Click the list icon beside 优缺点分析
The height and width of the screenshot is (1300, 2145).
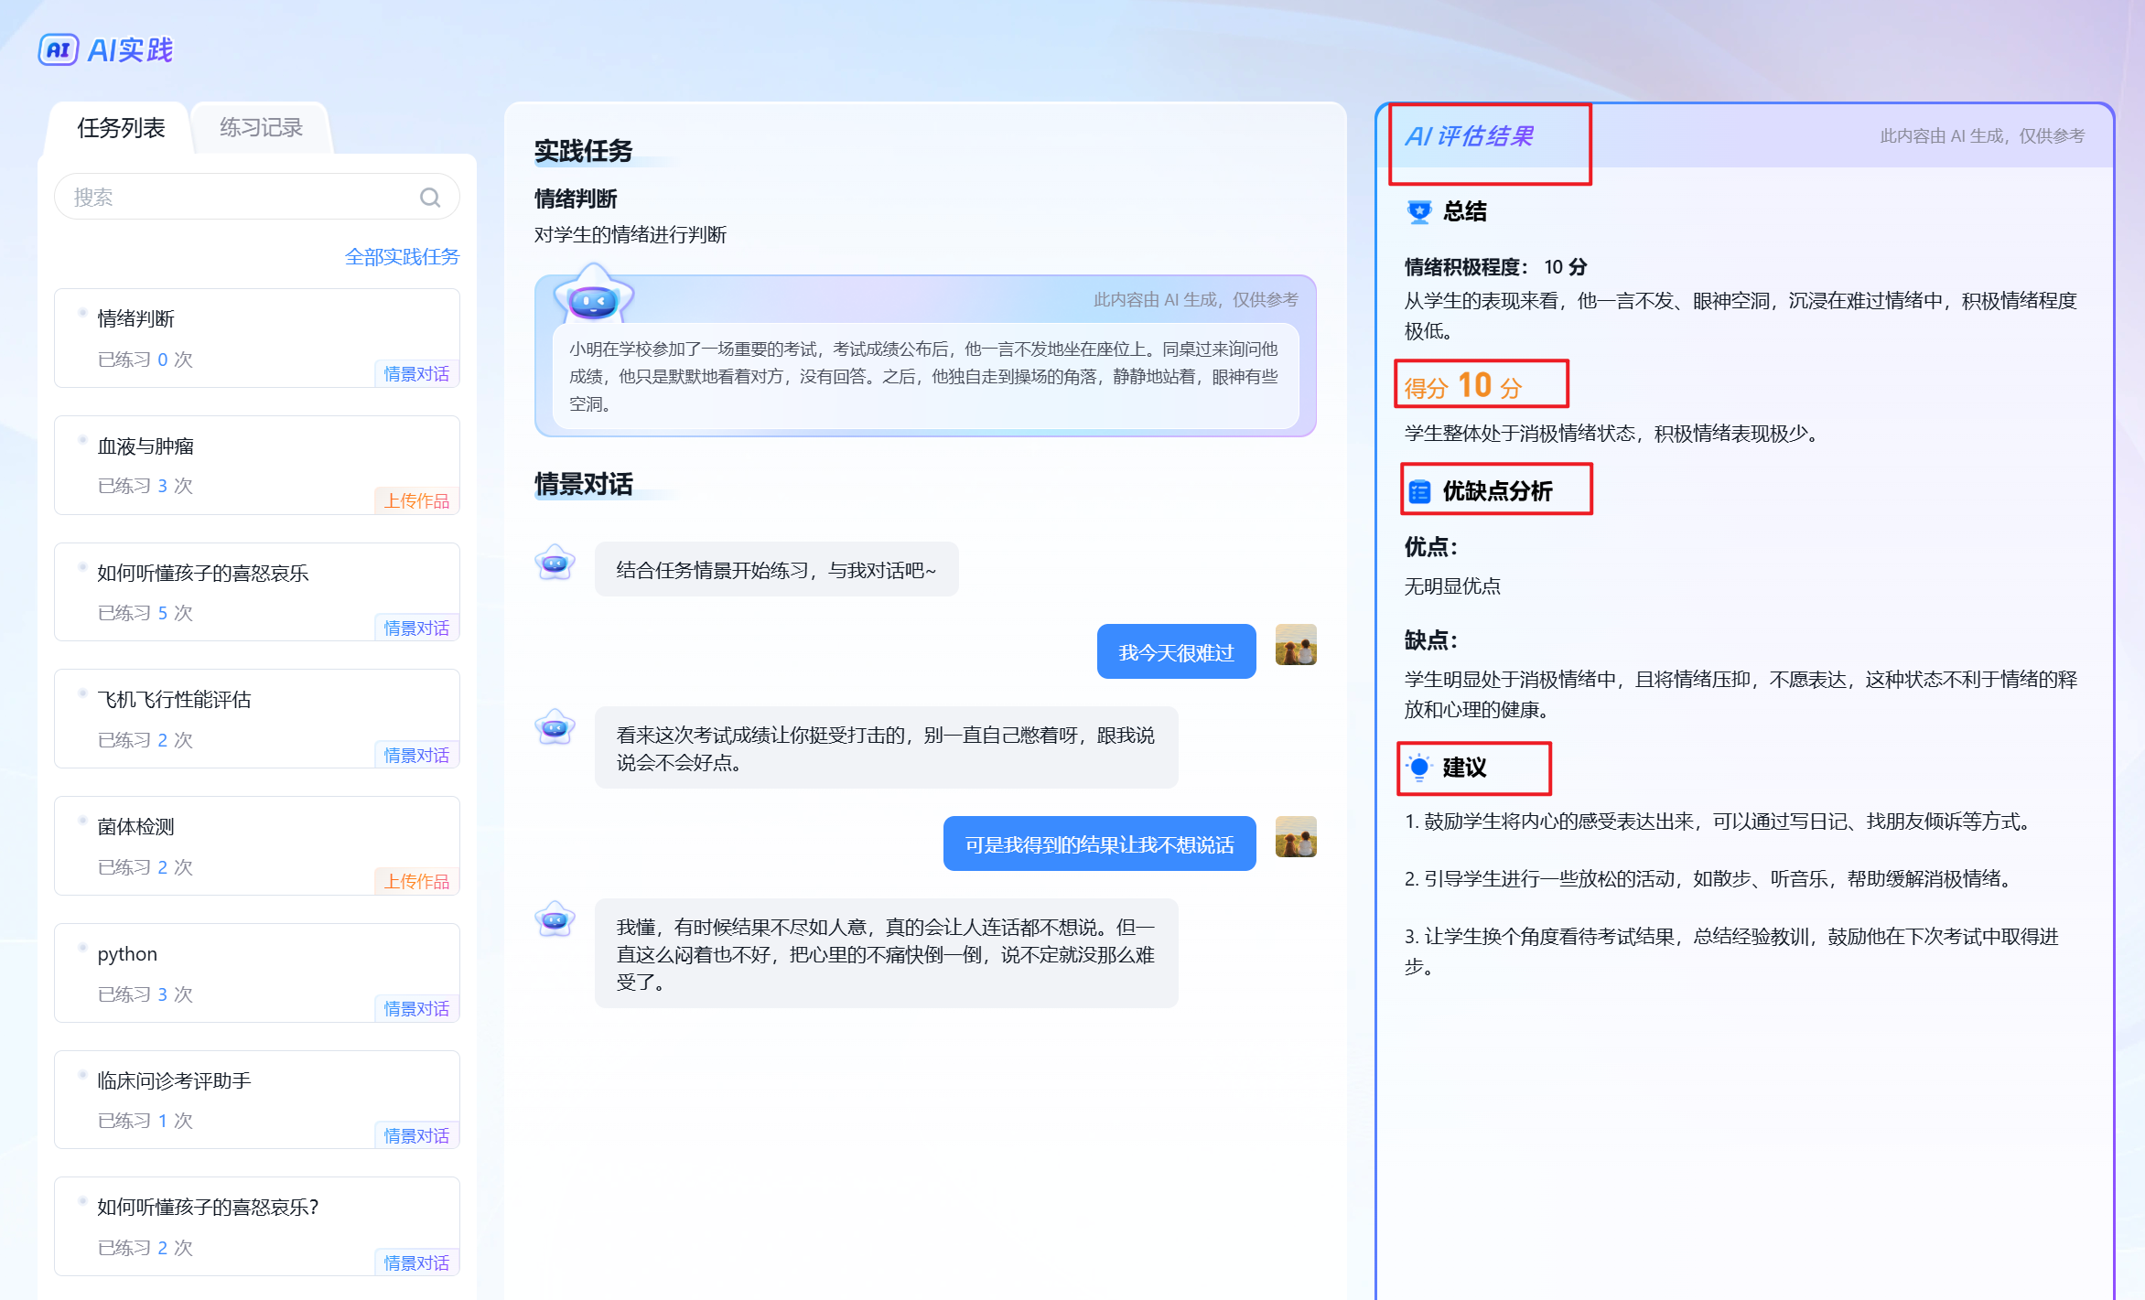[1419, 492]
